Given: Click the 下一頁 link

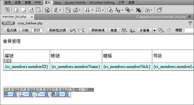Looking at the screenshot, I should point(42,95).
